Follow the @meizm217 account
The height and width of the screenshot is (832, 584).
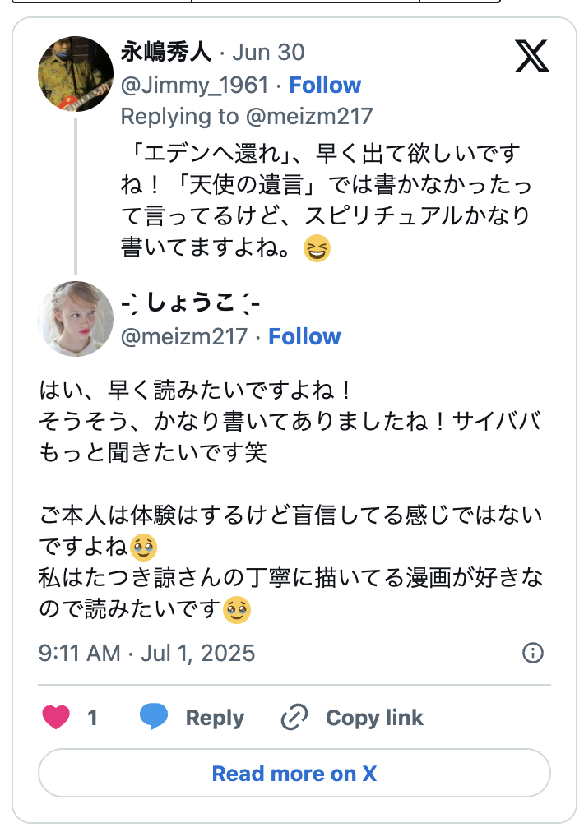tap(304, 337)
